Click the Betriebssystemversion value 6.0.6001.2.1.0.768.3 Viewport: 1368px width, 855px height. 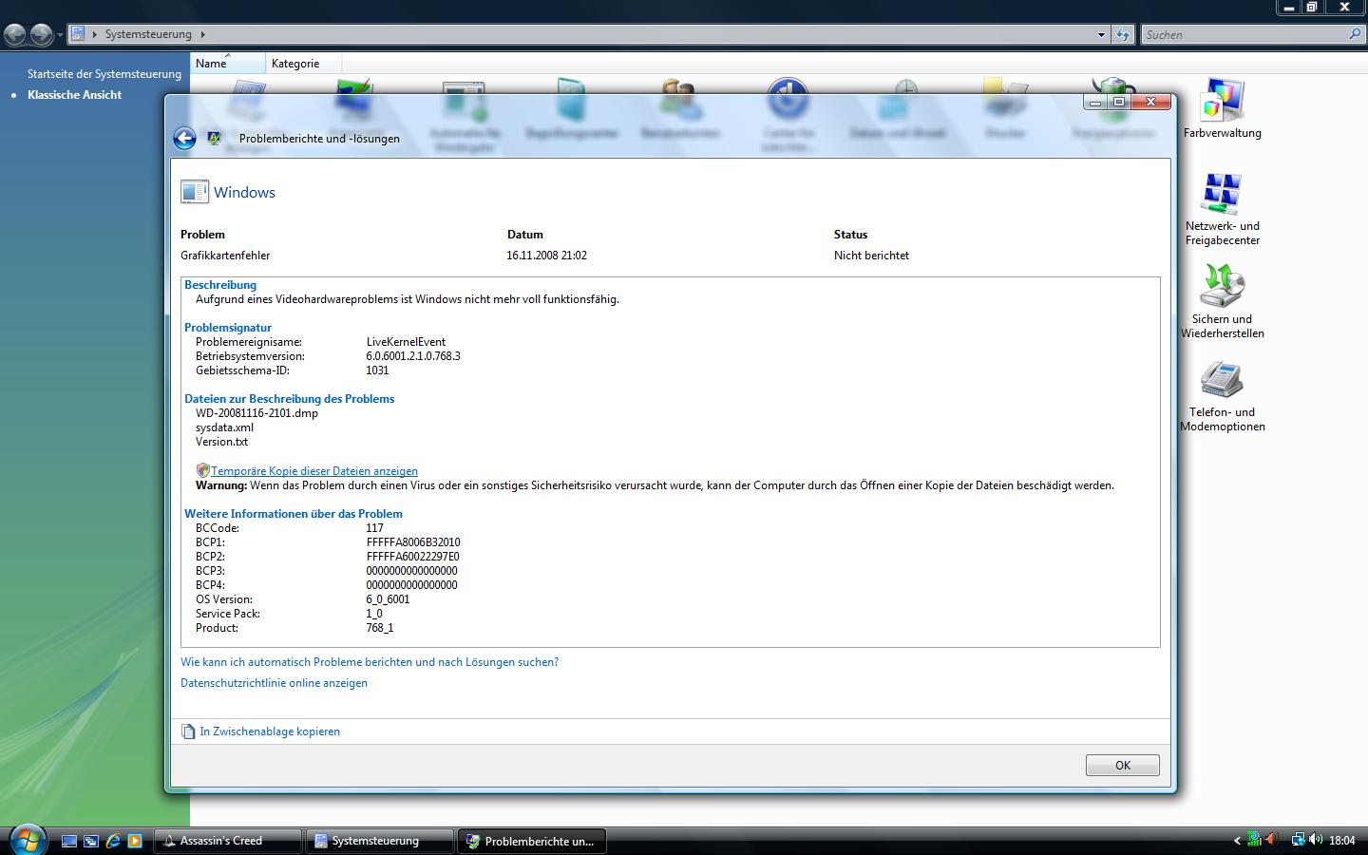[413, 356]
